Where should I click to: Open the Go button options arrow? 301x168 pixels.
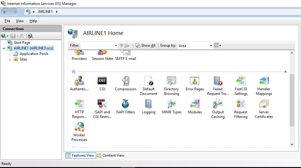click(133, 45)
